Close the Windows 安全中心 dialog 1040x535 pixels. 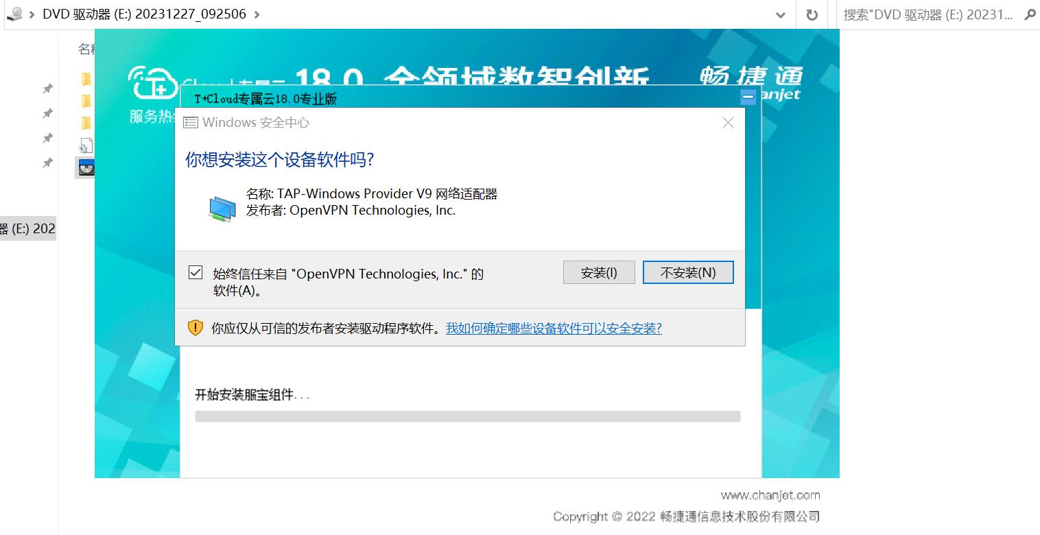728,122
